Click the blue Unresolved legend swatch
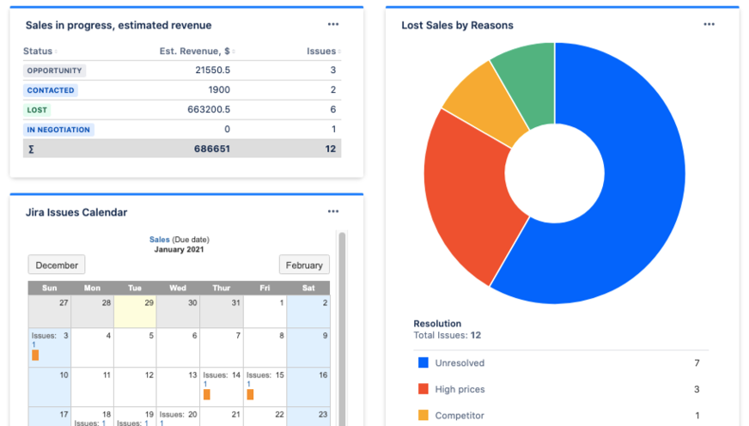Viewport: 749px width, 426px height. coord(423,363)
